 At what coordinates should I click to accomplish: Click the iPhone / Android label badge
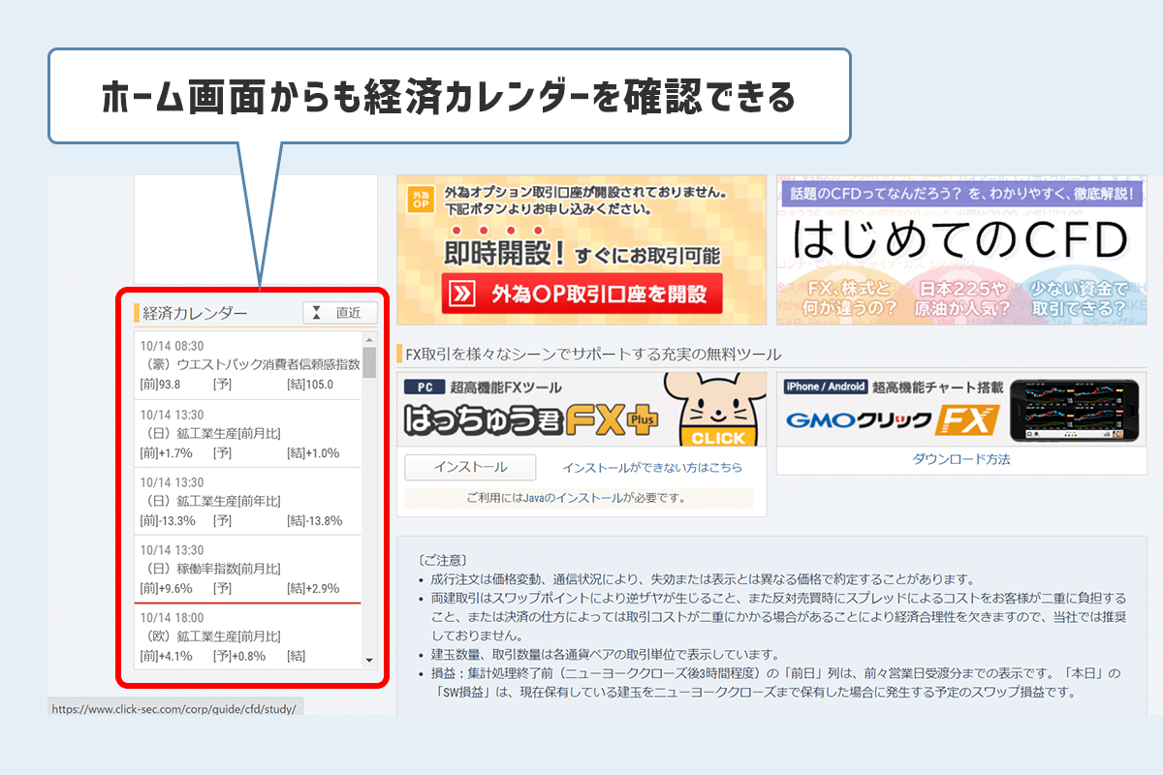coord(825,387)
